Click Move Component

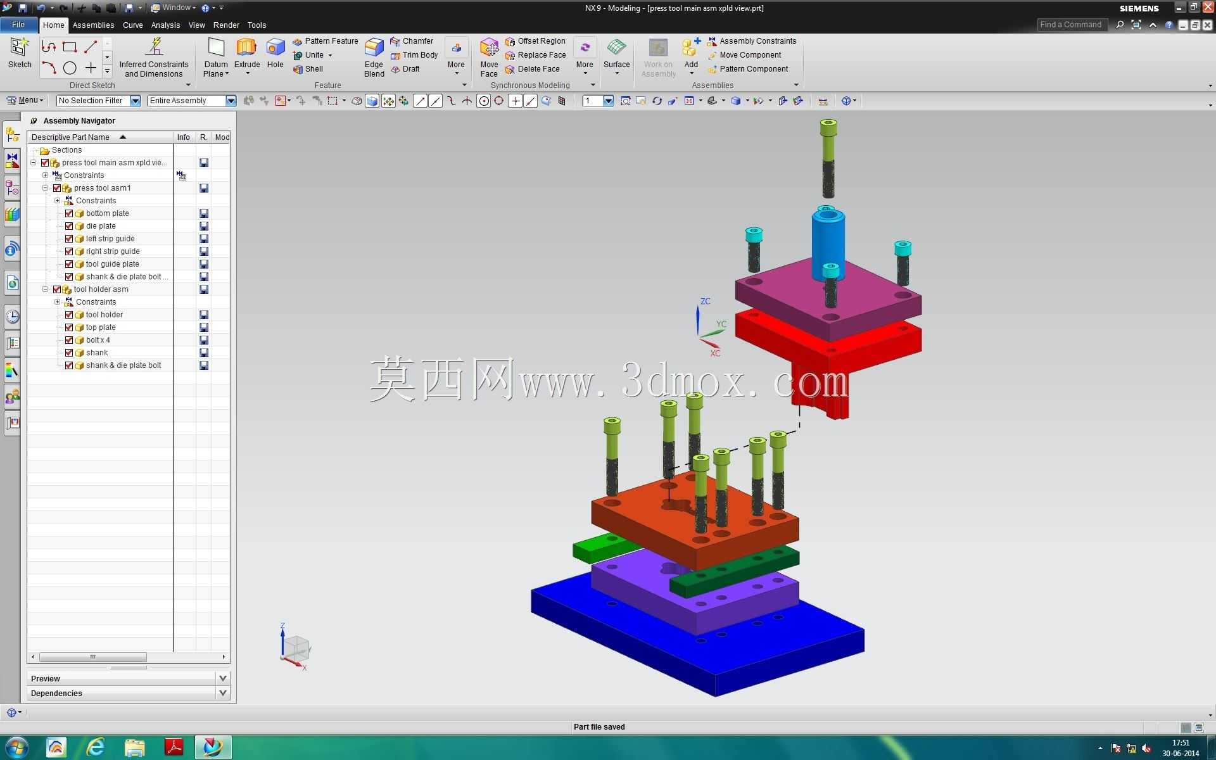coord(744,55)
